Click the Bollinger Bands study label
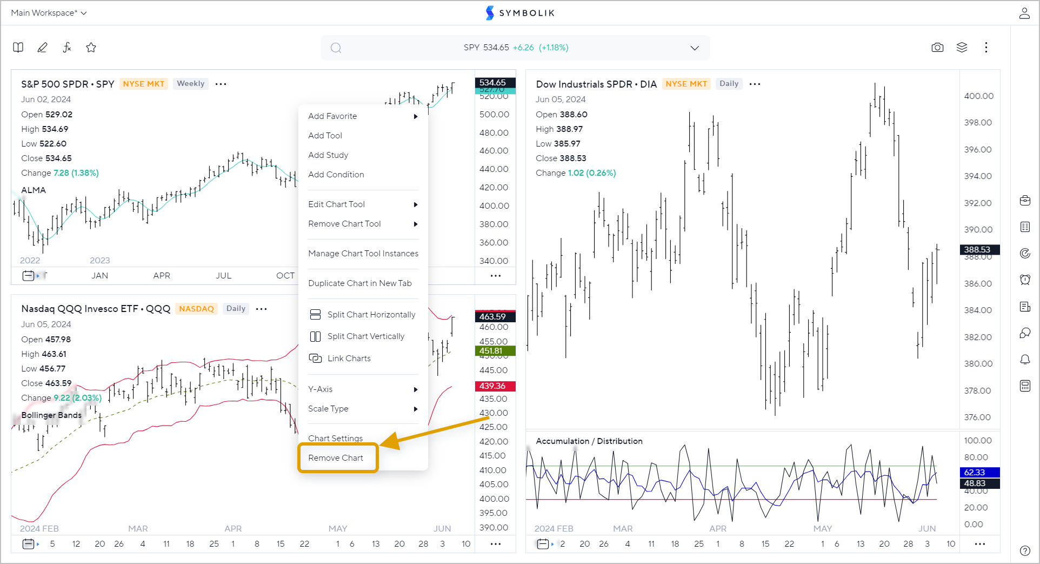Viewport: 1040px width, 564px height. (x=51, y=415)
